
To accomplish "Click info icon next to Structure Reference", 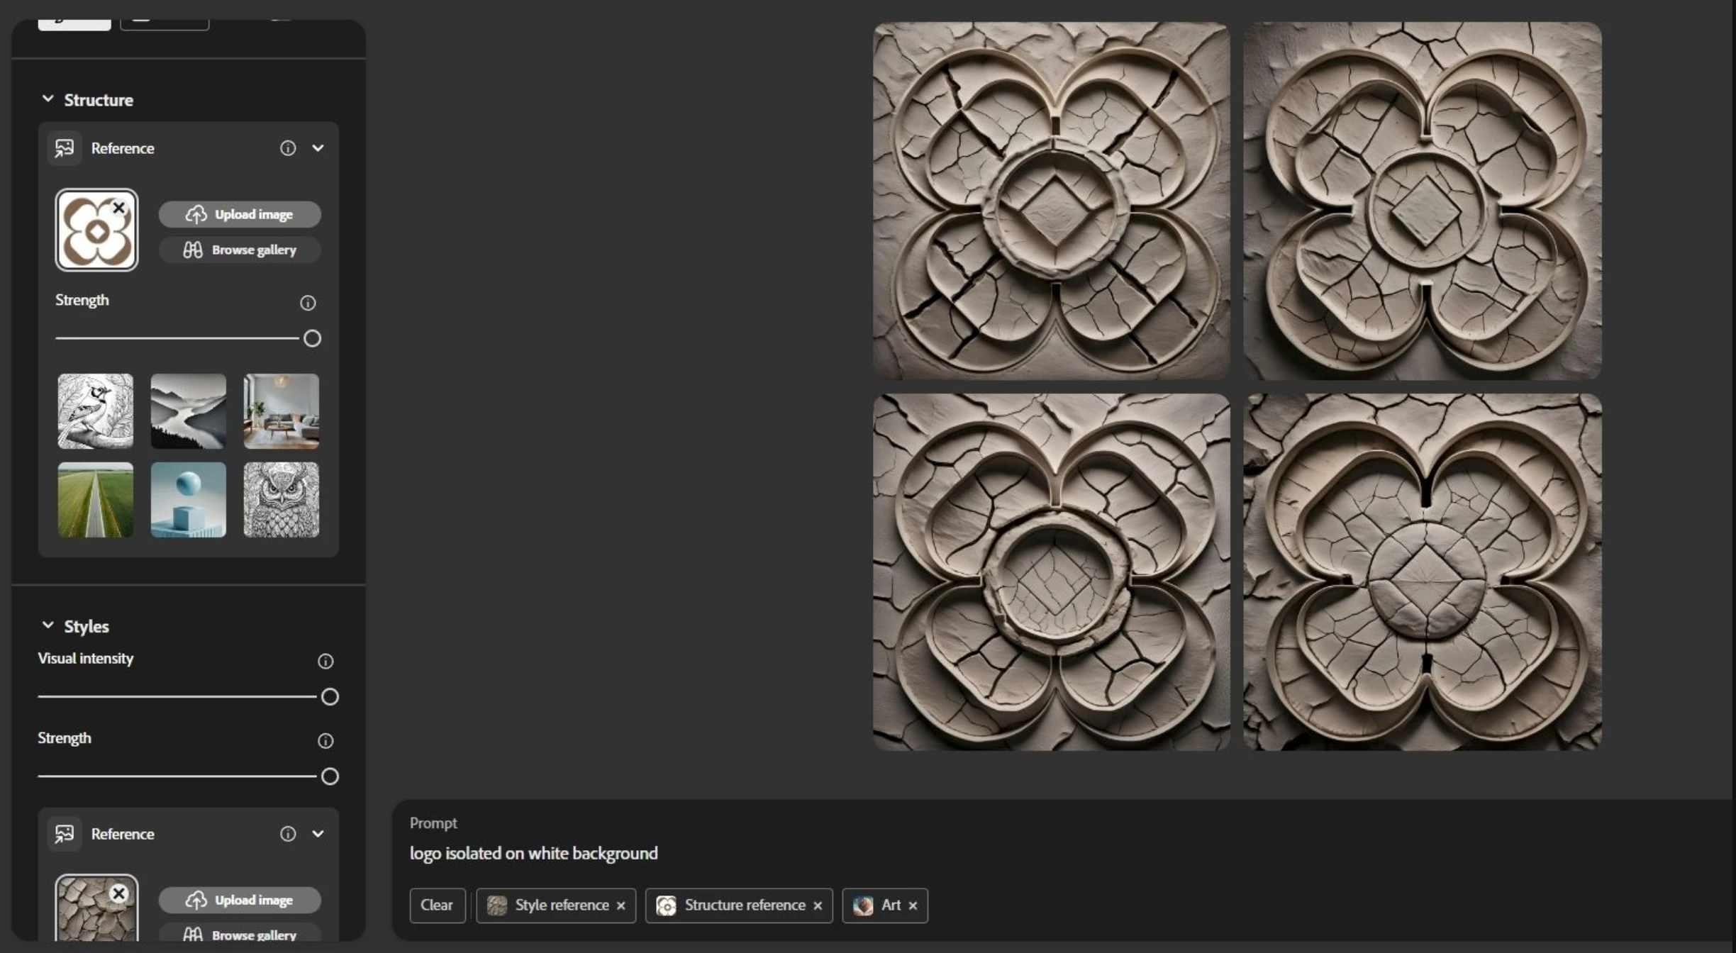I will point(287,148).
